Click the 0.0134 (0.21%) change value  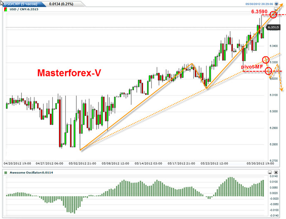(x=61, y=4)
